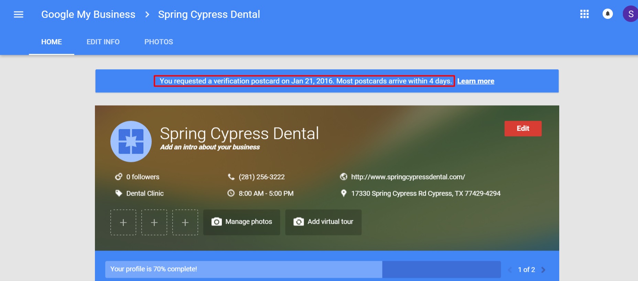Click the first add photo placeholder

123,222
